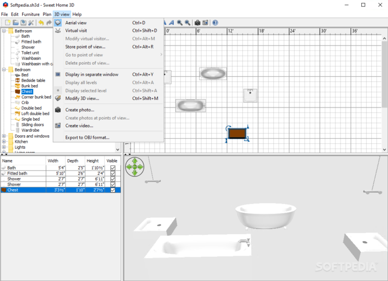Image resolution: width=388 pixels, height=281 pixels.
Task: Open the Edit menu
Action: click(x=15, y=14)
